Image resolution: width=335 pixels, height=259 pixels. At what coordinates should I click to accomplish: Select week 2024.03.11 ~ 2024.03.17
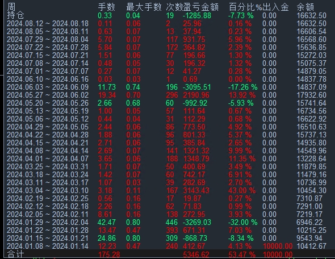click(48, 182)
